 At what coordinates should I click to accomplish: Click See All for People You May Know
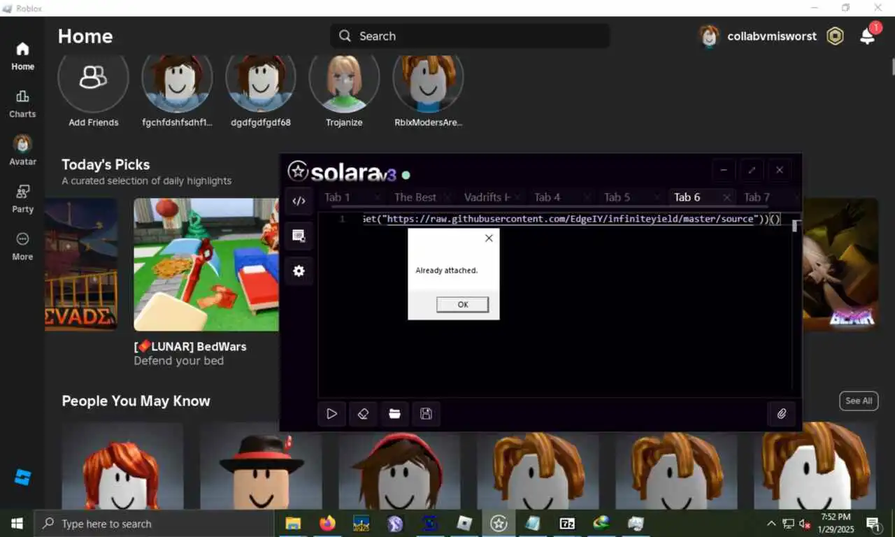pyautogui.click(x=859, y=401)
